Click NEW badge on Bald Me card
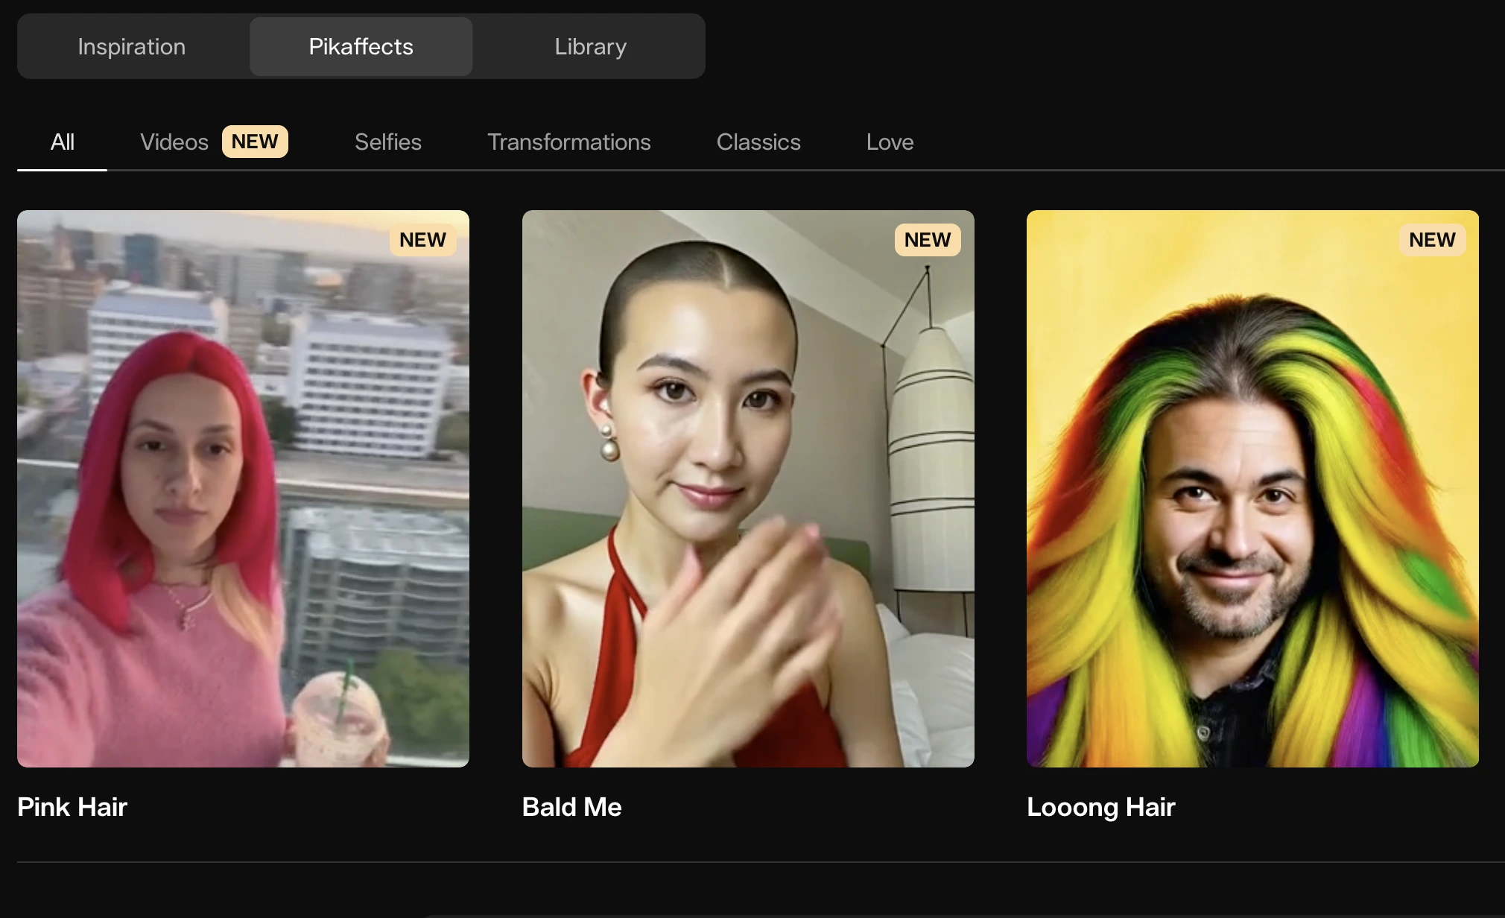The image size is (1505, 918). (927, 240)
